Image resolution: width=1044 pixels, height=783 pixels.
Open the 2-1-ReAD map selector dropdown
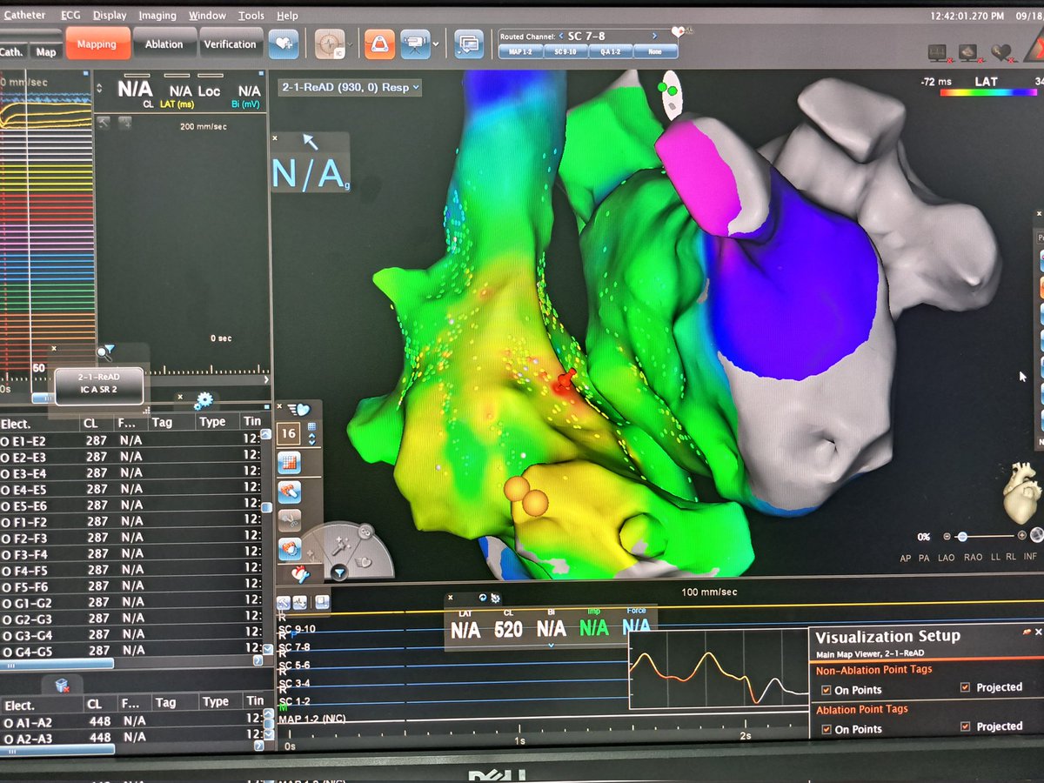350,87
